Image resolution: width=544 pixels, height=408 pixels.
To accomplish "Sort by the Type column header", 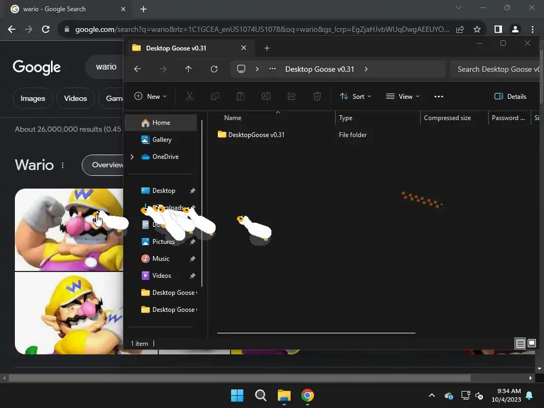I will point(378,118).
